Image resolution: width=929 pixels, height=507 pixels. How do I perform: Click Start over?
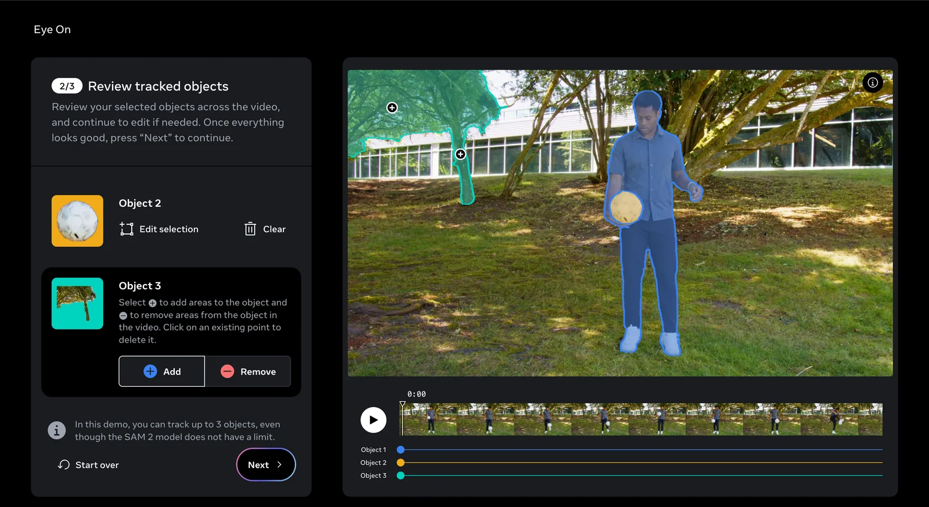(x=88, y=465)
